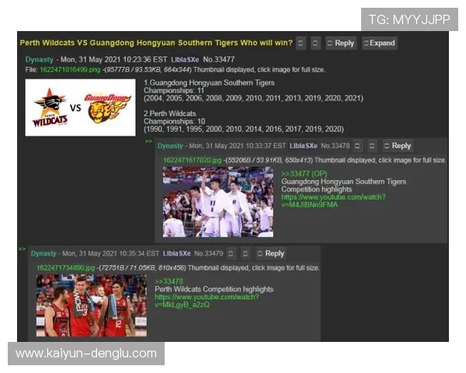
Task: Click tripcode LlblaSXe on post No.33477
Action: pos(185,60)
